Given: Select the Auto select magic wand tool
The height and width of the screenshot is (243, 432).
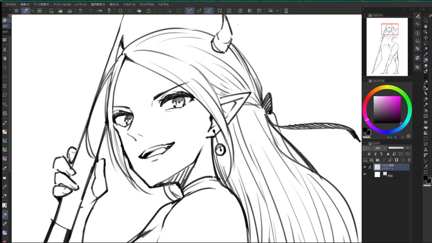Looking at the screenshot, I should click(x=426, y=48).
